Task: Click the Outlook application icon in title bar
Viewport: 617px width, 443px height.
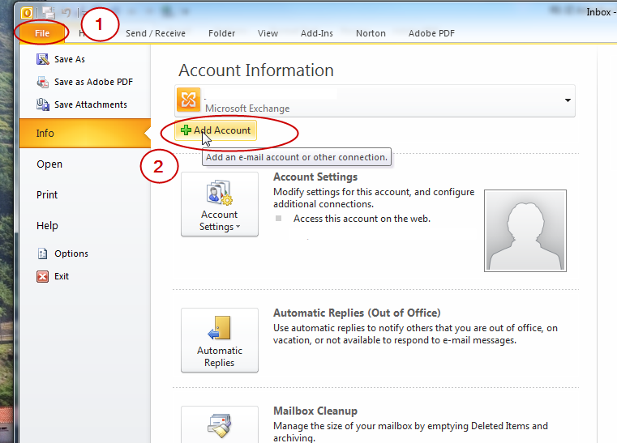Action: click(x=27, y=13)
